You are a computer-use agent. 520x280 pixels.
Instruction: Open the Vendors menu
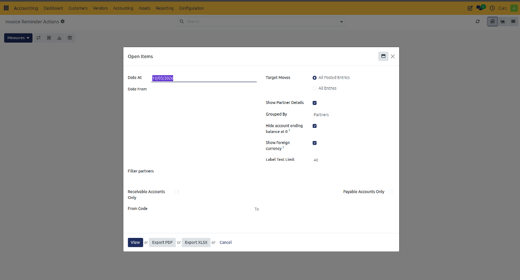[100, 8]
